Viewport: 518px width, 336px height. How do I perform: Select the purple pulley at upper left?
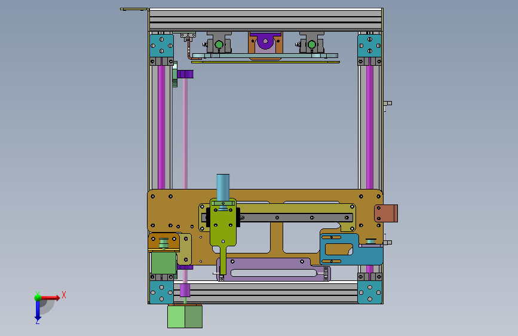tap(185, 74)
